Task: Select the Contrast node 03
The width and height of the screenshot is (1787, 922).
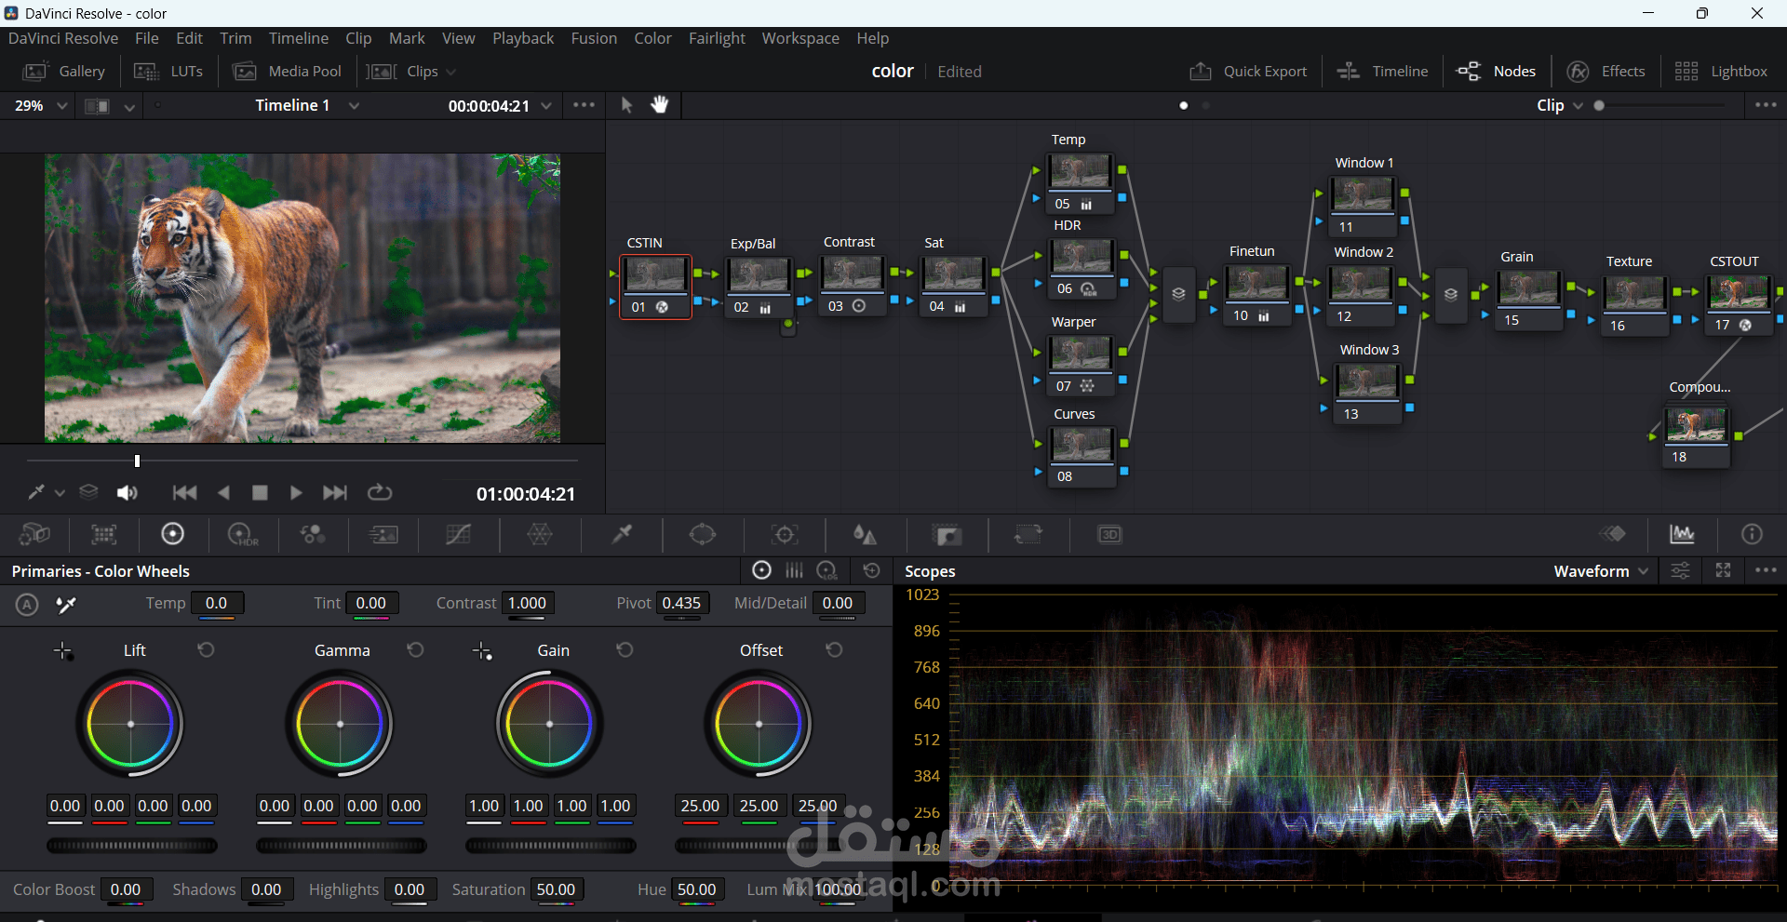Action: coord(853,275)
